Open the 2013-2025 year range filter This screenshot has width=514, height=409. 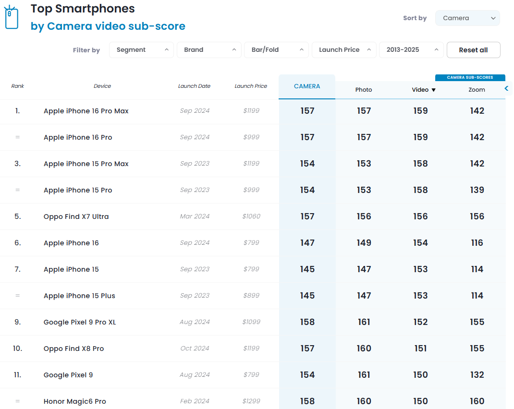coord(411,50)
